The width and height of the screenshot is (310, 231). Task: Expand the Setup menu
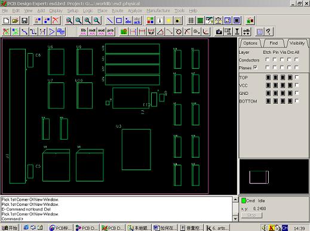click(72, 11)
